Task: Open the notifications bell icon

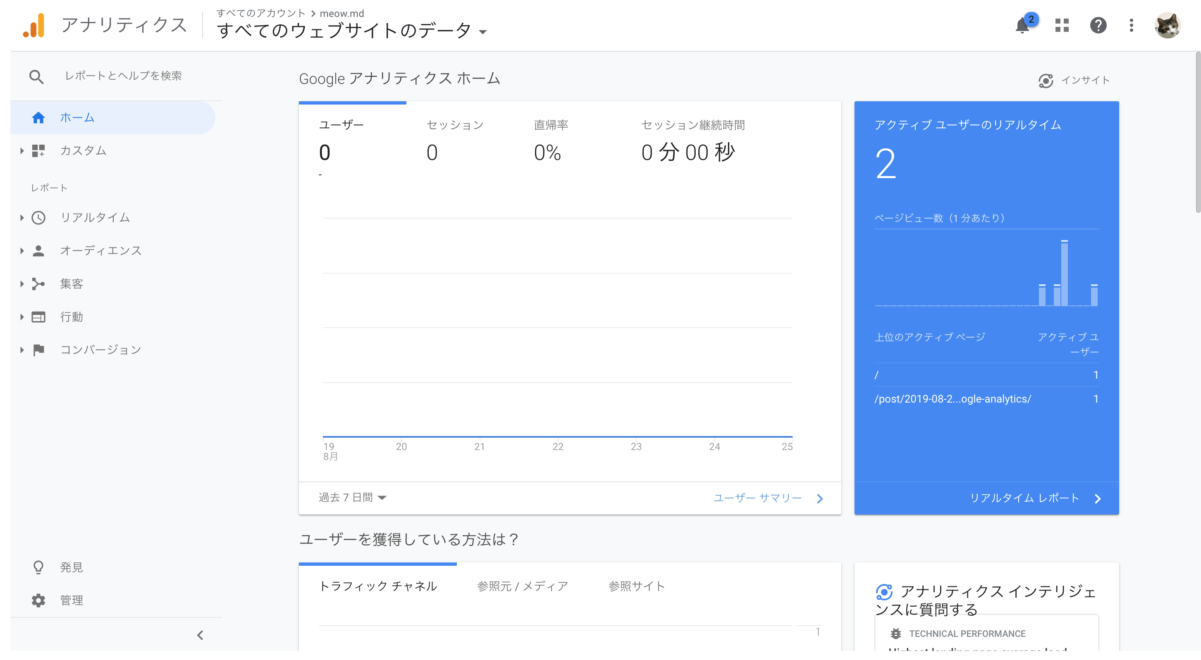Action: (1022, 25)
